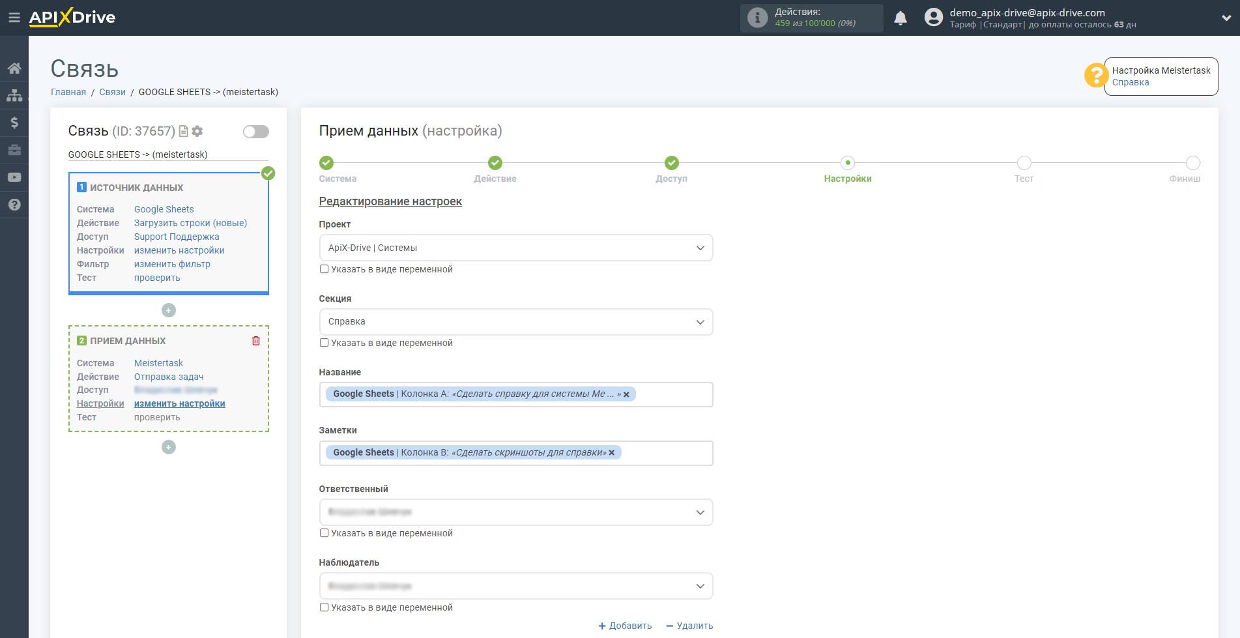Go to the Действие step
This screenshot has width=1240, height=638.
[495, 163]
